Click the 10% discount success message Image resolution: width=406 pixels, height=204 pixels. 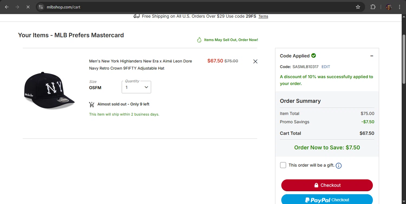[326, 80]
